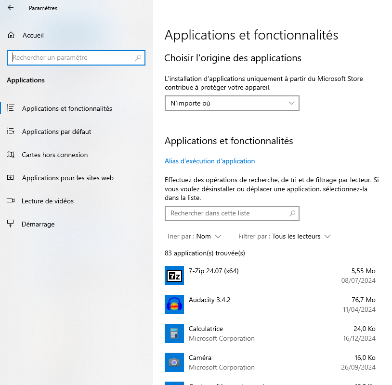Open Alias d'exécution d'application link

210,161
